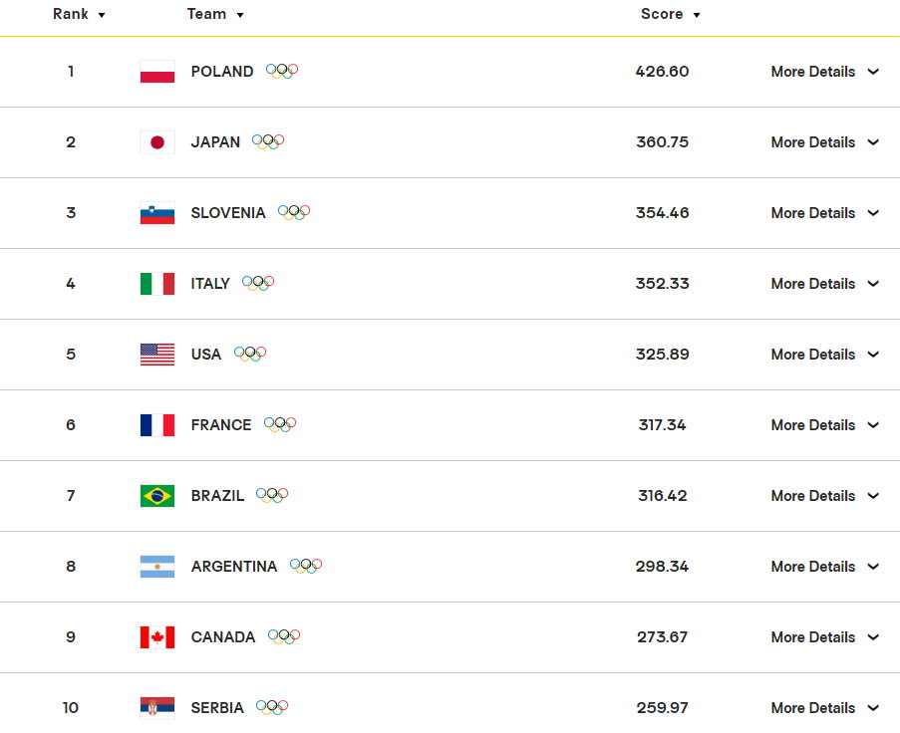Click the Brazil flag icon

157,496
